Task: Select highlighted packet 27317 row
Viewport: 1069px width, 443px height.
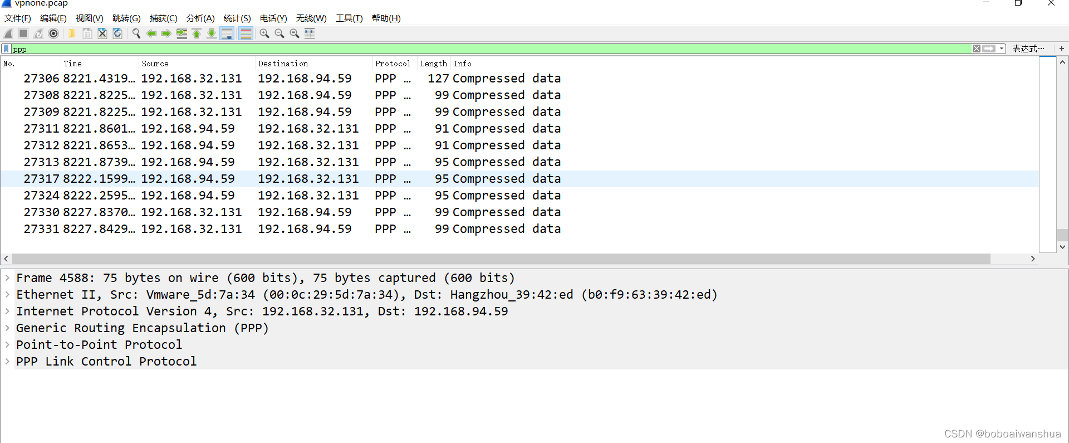Action: tap(519, 179)
